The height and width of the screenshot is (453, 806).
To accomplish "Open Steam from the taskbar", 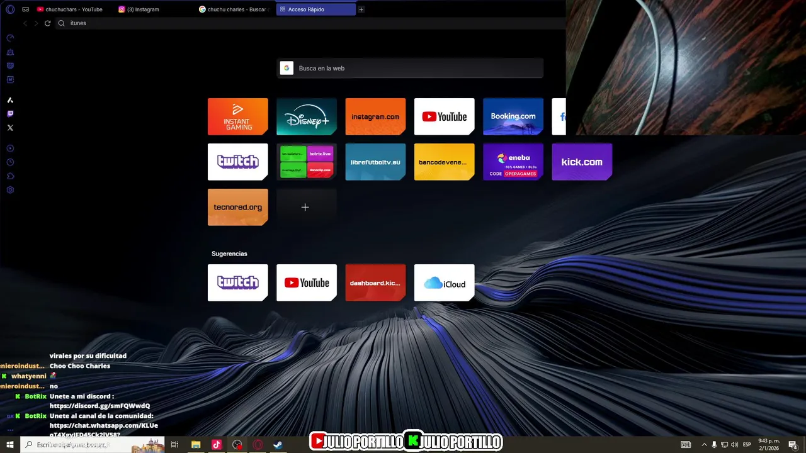I will pos(278,445).
